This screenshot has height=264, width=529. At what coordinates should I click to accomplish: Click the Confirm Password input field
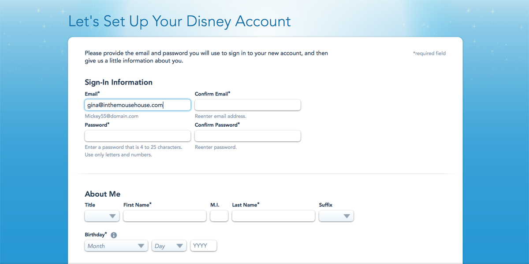coord(248,136)
